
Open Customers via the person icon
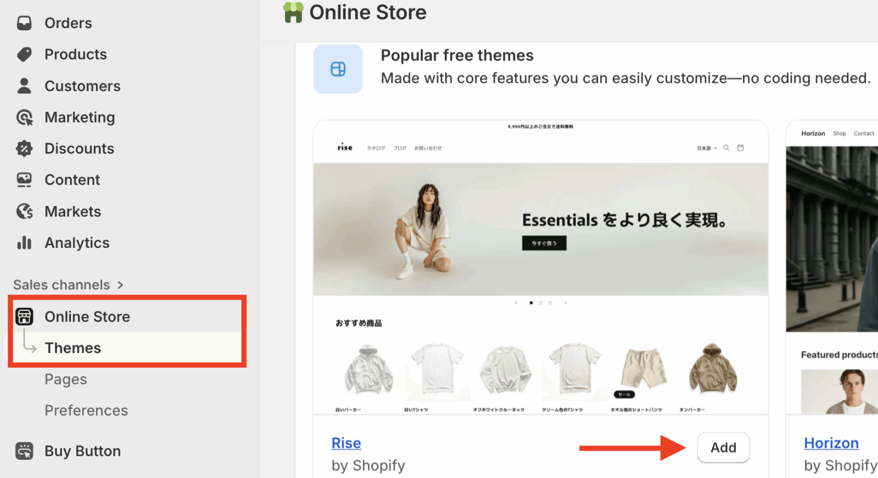tap(24, 86)
